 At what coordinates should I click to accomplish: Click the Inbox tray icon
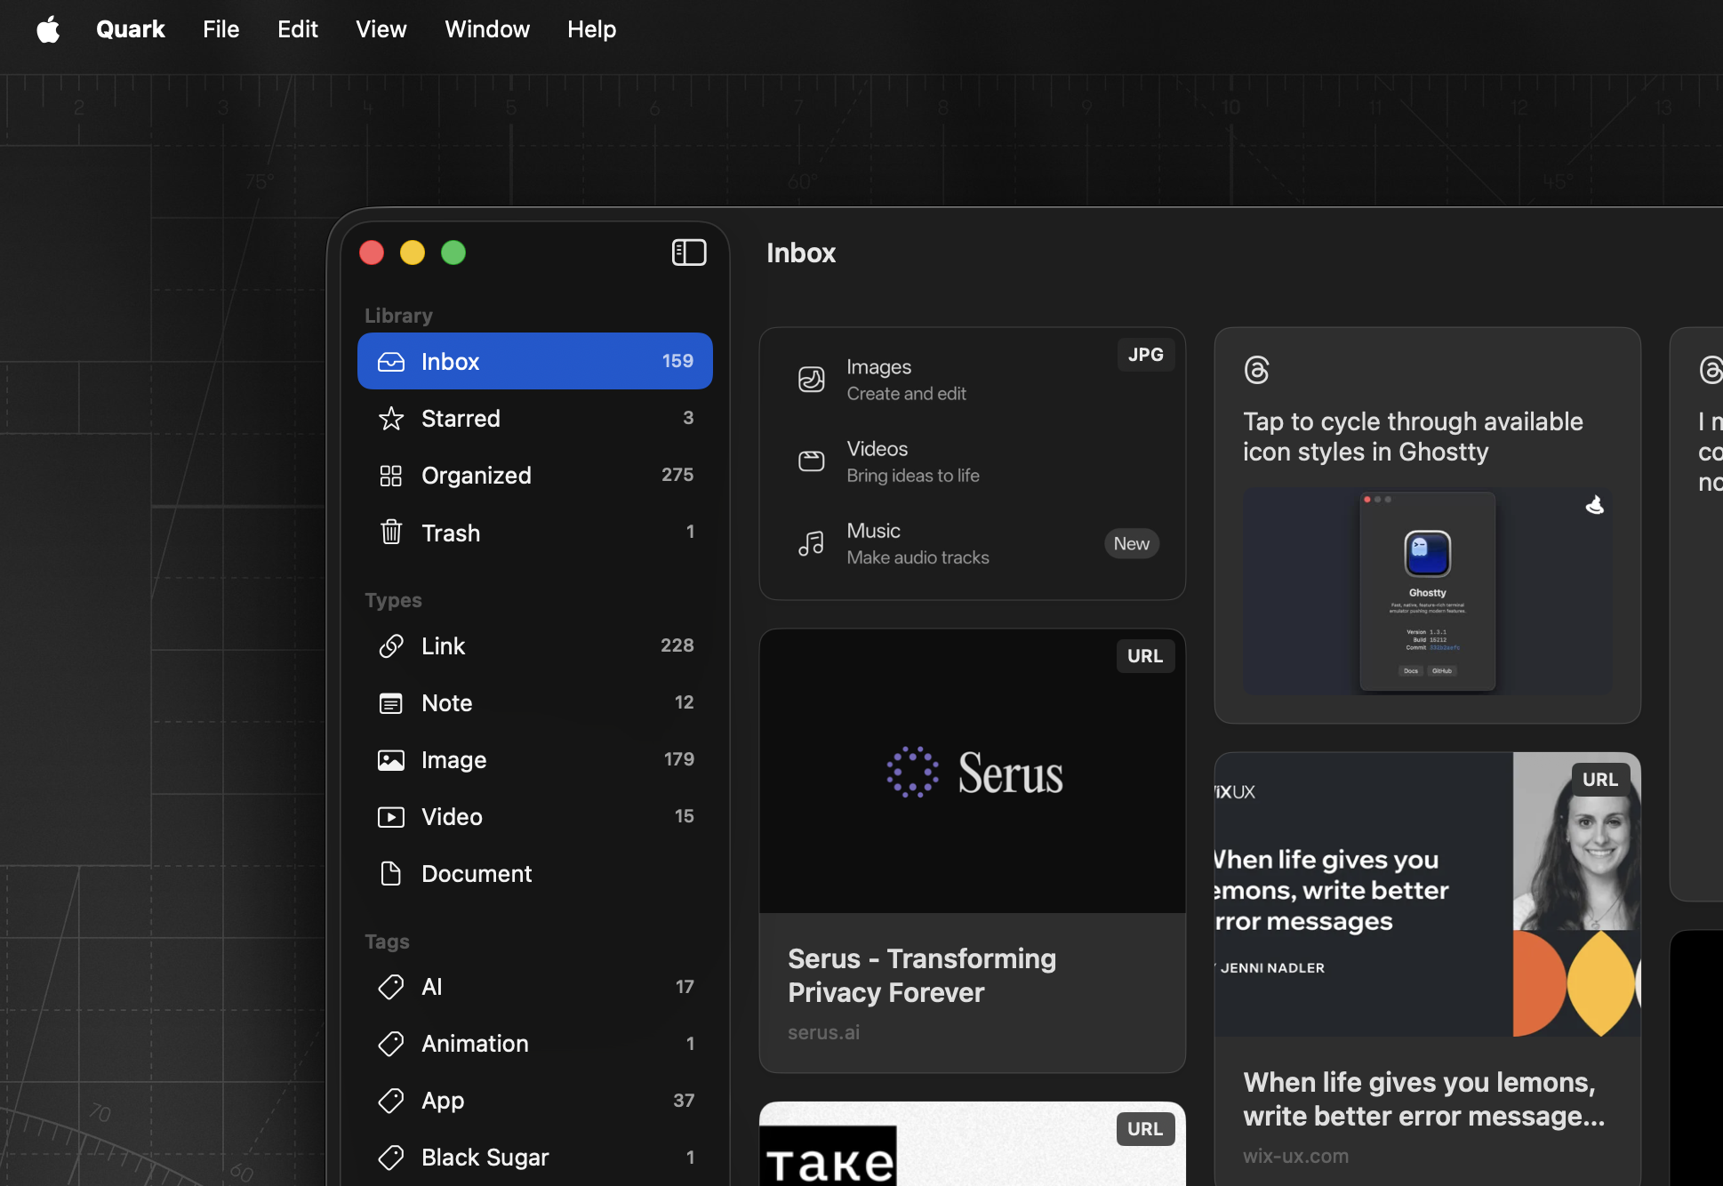391,362
